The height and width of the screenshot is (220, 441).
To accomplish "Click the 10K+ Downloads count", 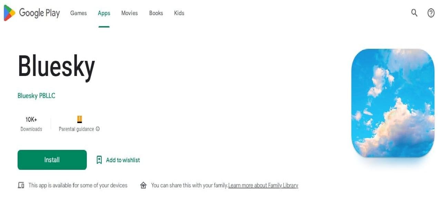I will pyautogui.click(x=31, y=120).
